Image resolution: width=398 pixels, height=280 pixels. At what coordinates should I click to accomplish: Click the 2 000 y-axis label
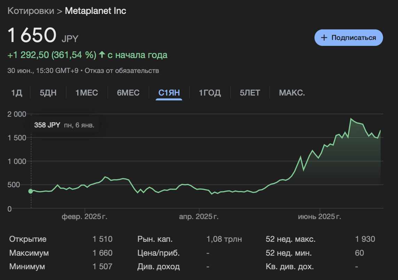(x=17, y=114)
